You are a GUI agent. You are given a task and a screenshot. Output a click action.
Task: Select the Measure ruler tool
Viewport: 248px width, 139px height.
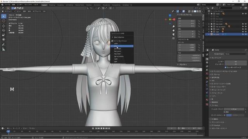pos(3,49)
